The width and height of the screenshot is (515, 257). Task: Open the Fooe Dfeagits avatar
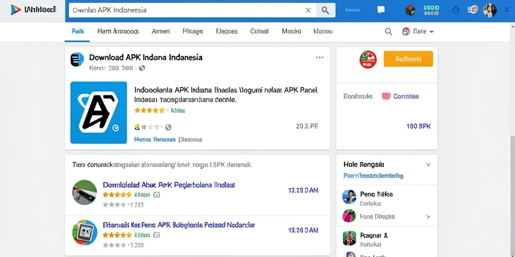[x=349, y=216]
